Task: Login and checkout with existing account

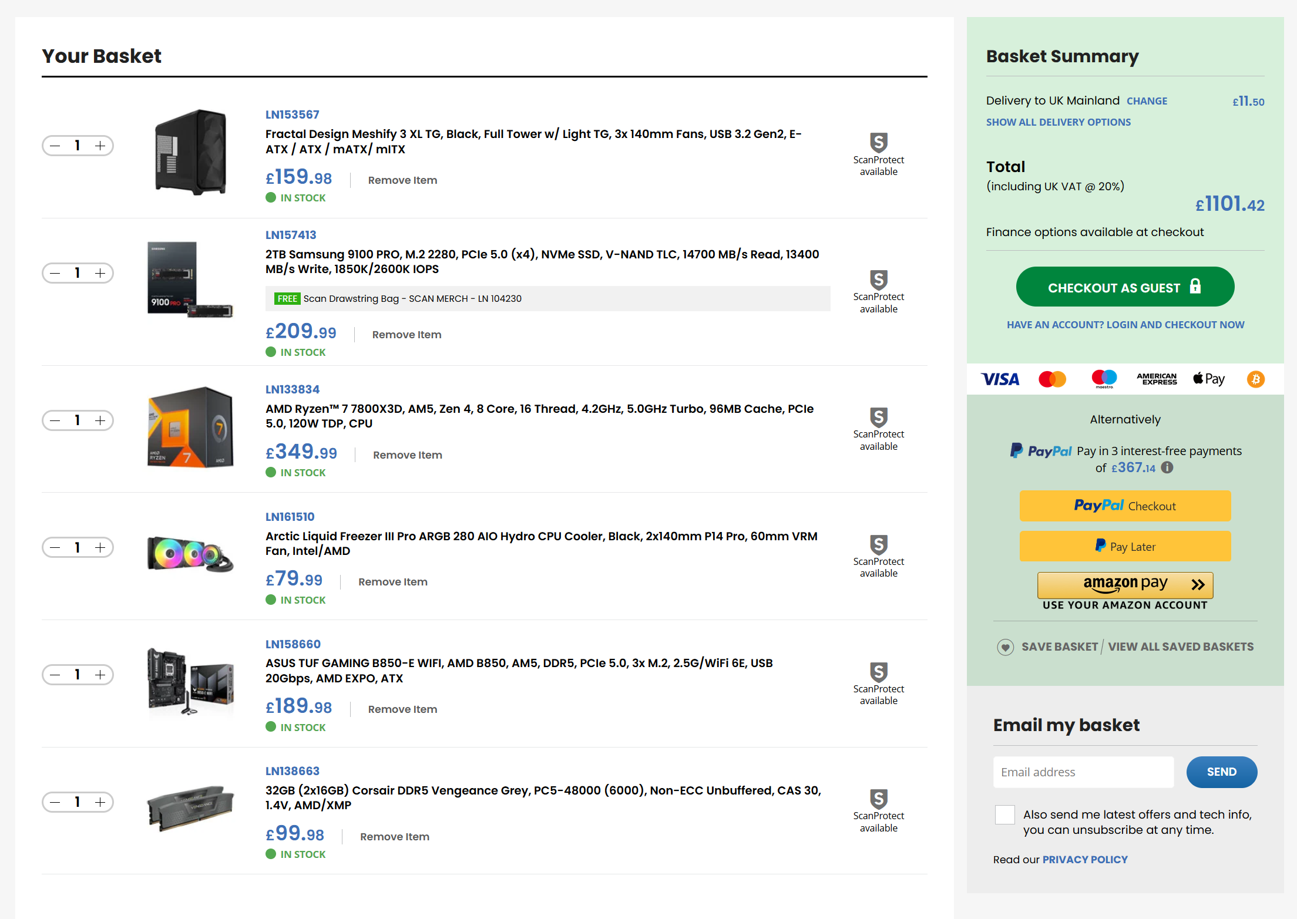Action: 1125,325
